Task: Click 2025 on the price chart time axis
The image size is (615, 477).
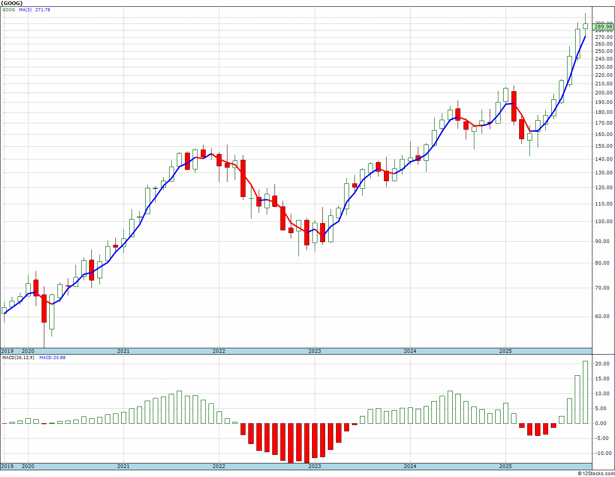Action: coord(506,351)
